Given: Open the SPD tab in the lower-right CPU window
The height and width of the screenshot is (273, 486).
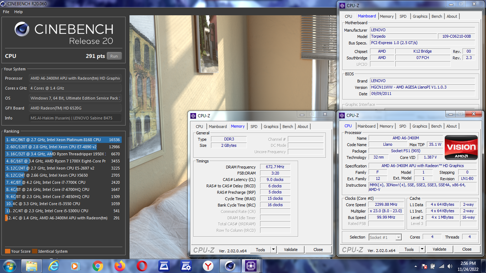Looking at the screenshot, I should pyautogui.click(x=402, y=126).
